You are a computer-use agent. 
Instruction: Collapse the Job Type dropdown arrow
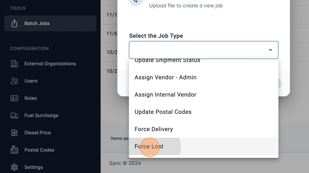click(x=270, y=50)
